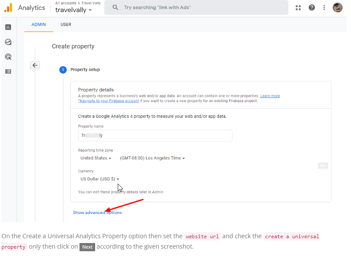
Task: Click the back arrow button
Action: [x=35, y=65]
